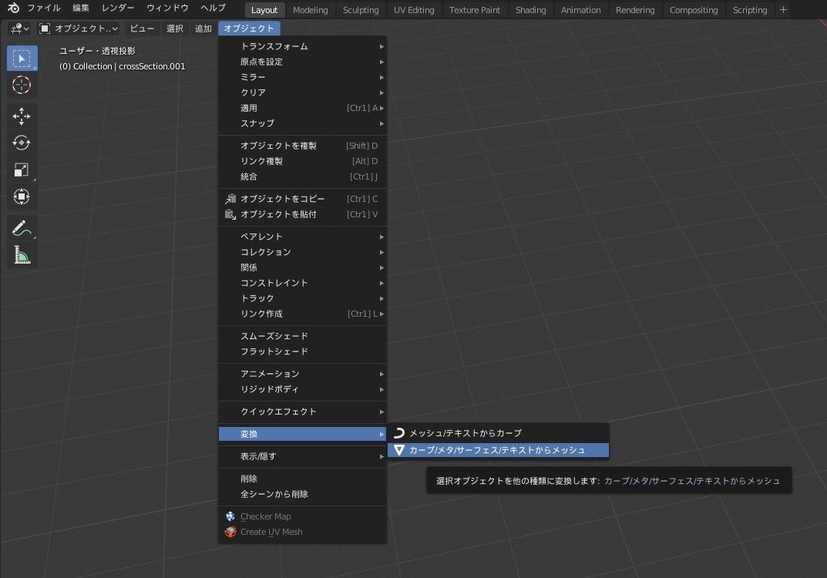
Task: Click the Blender logo icon
Action: tap(13, 8)
